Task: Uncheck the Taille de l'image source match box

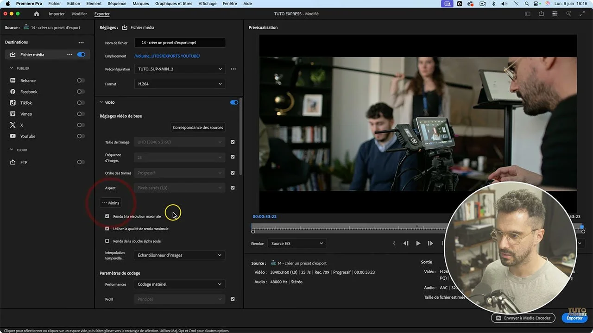Action: (x=233, y=142)
